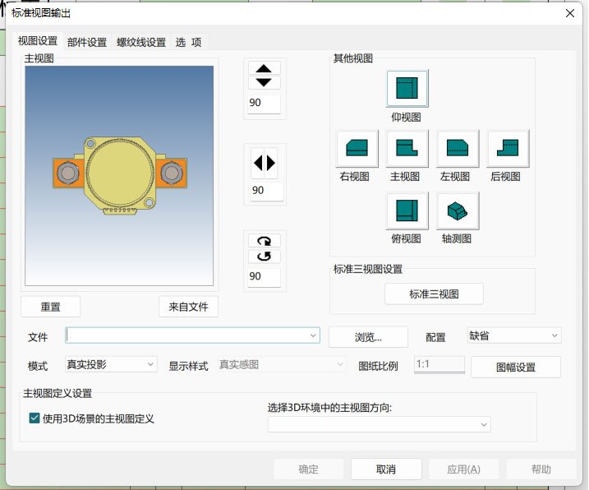This screenshot has height=490, width=589.
Task: Click the left arrow rotation button
Action: pyautogui.click(x=258, y=163)
